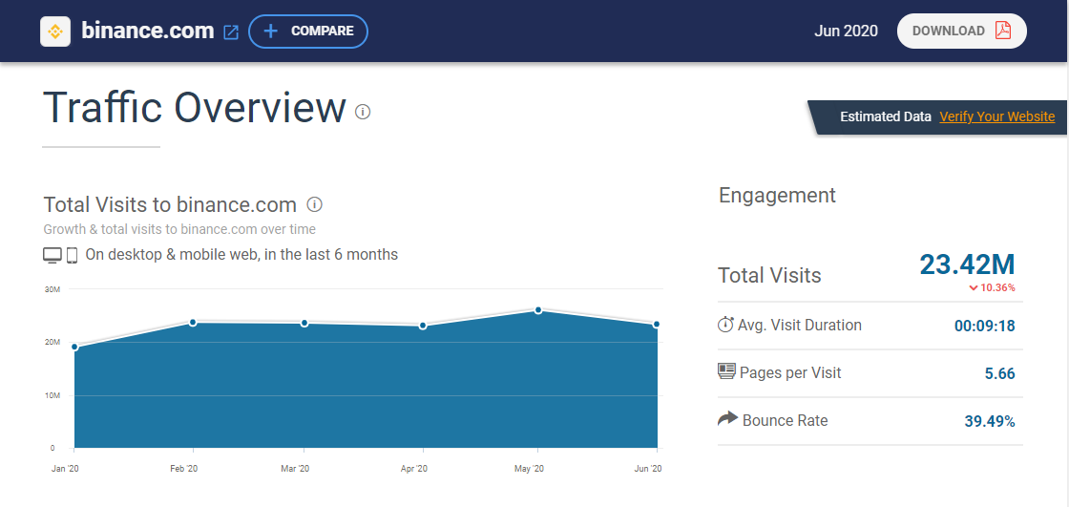This screenshot has height=507, width=1069.
Task: Click the DOWNLOAD PDF button
Action: coord(961,31)
